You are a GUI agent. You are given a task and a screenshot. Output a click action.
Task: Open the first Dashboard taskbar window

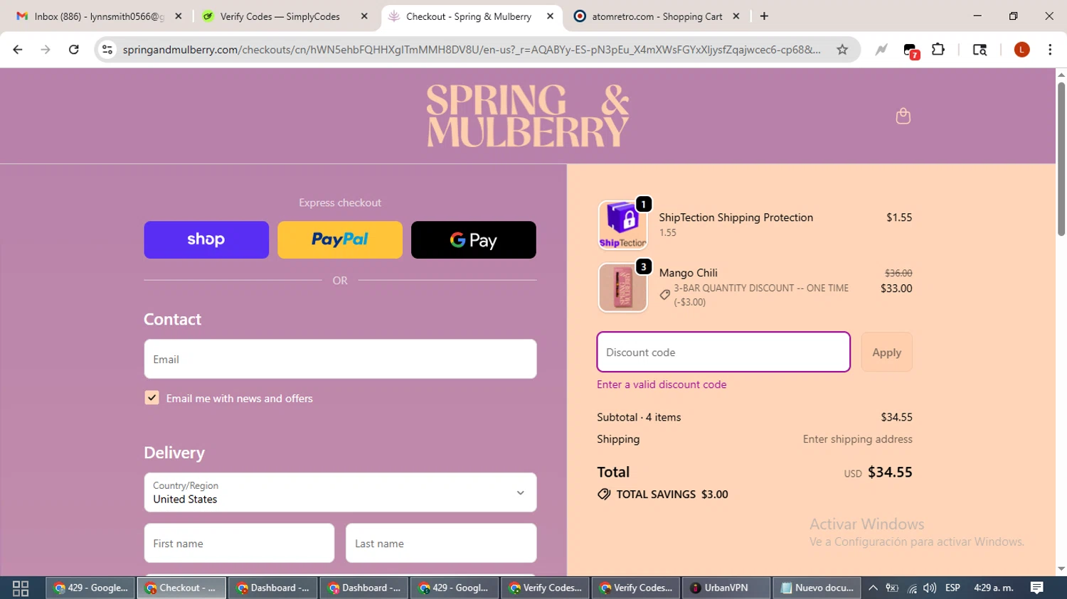pyautogui.click(x=273, y=588)
